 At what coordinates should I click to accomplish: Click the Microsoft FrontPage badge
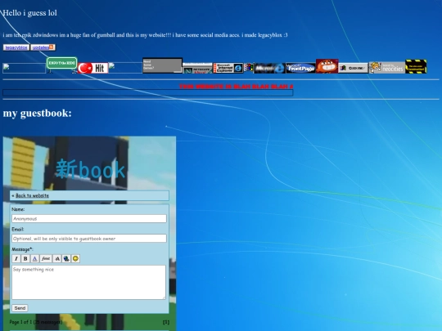tap(300, 68)
